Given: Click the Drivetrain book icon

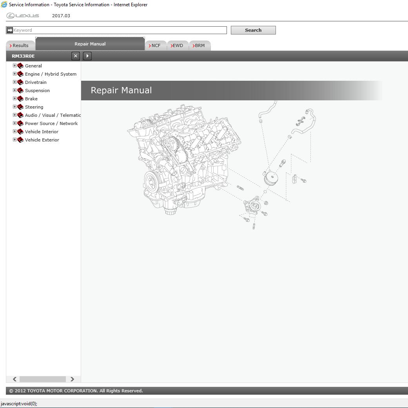Looking at the screenshot, I should tap(20, 82).
